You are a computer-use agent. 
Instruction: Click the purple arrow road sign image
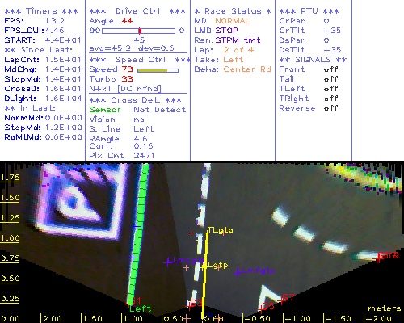[x=81, y=200]
